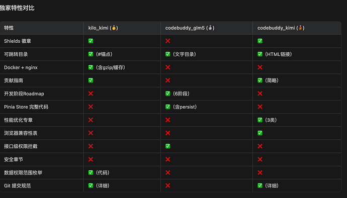Select the 浏览器兼容性表 row label
This screenshot has width=347, height=198.
click(x=21, y=133)
